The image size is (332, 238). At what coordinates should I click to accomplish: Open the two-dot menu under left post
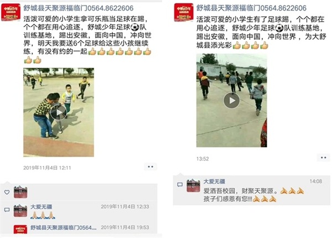pos(151,167)
